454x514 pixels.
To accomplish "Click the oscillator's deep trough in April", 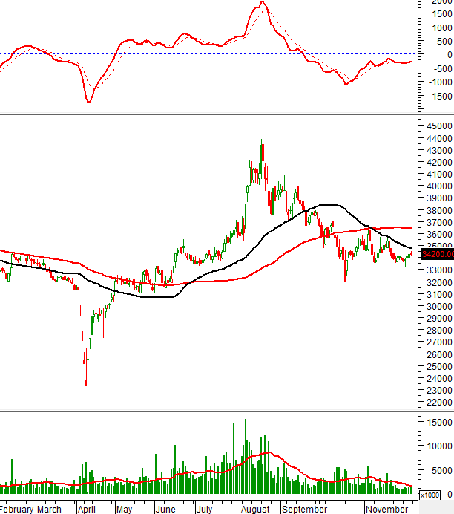I will click(89, 100).
